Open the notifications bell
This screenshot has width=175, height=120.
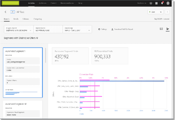click(162, 3)
